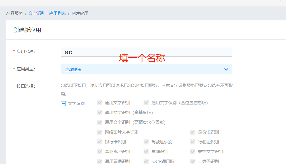Enable 车牌识别 interface
The height and width of the screenshot is (164, 286).
pos(146,151)
